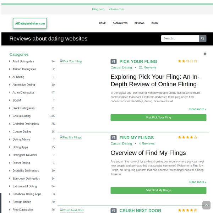Screen dimensions: 213x213
Task: Click the Find My Flings broken image
Action: pos(71,137)
